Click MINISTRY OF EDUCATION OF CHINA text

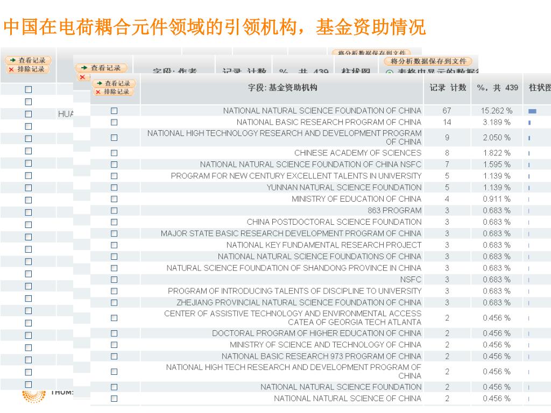click(x=356, y=199)
